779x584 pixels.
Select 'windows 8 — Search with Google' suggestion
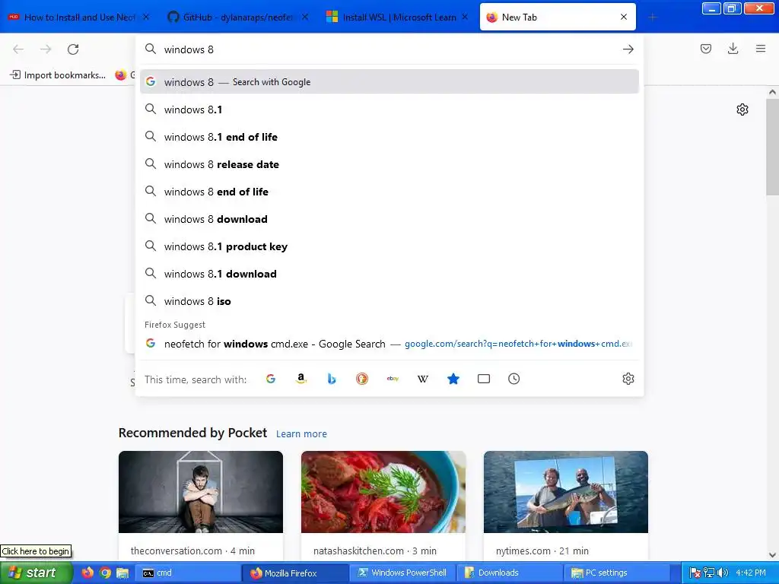click(x=389, y=82)
